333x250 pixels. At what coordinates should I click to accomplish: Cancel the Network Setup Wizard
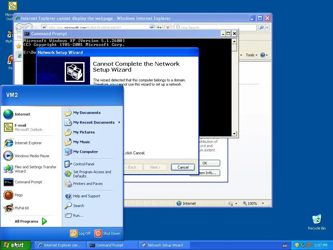[183, 167]
